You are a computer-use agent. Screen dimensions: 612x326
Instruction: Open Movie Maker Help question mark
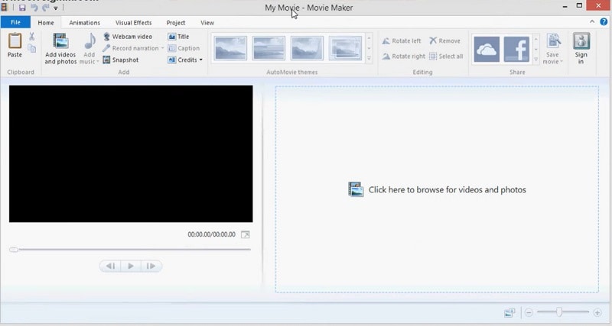(604, 23)
